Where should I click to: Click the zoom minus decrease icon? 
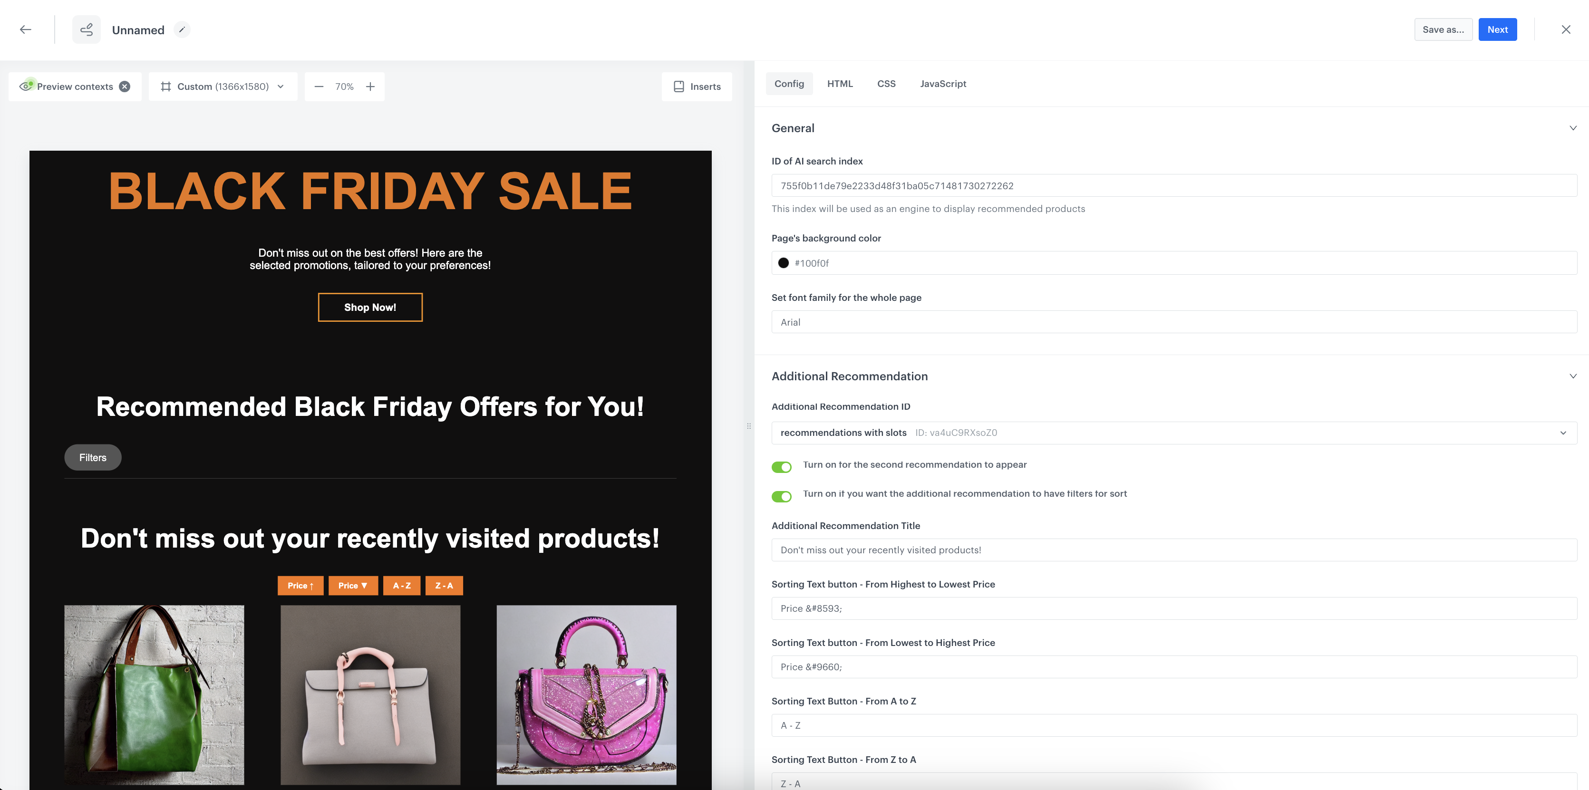click(x=319, y=86)
